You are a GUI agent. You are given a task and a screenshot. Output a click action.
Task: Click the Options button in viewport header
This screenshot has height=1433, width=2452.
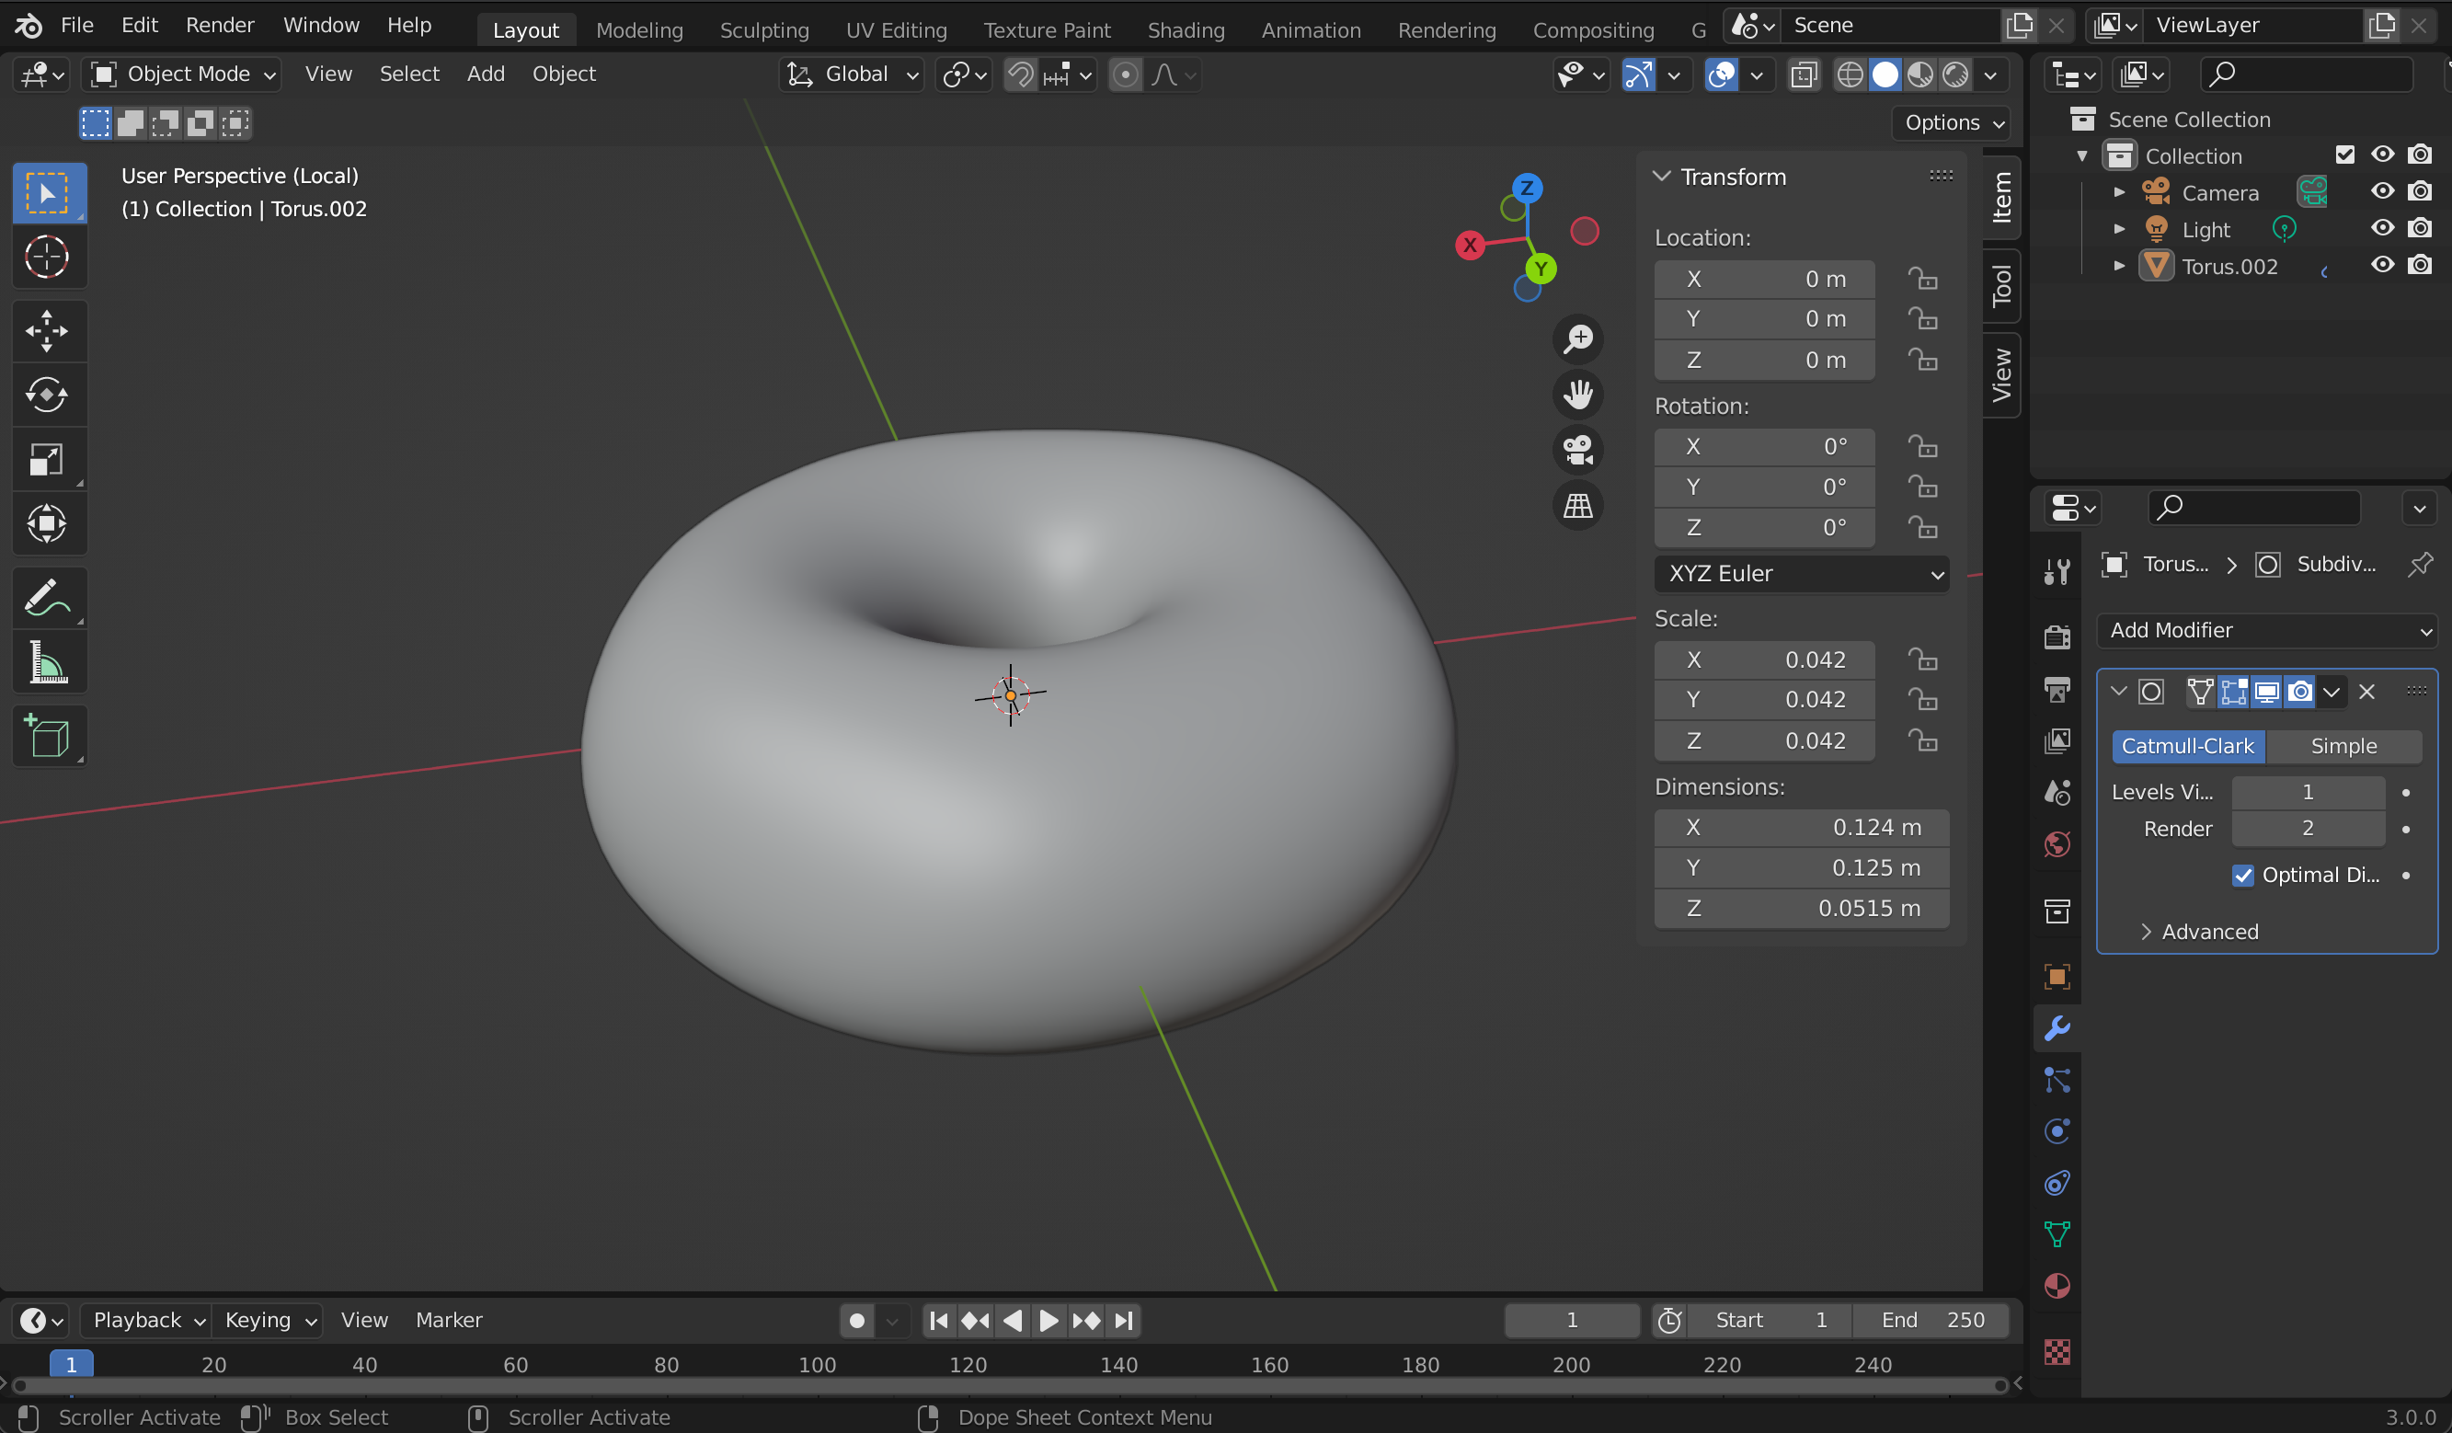(1950, 122)
